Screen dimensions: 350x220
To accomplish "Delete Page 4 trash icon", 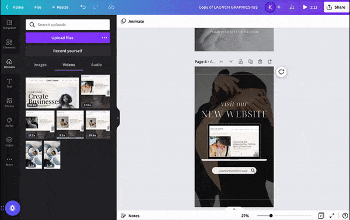I will point(260,61).
